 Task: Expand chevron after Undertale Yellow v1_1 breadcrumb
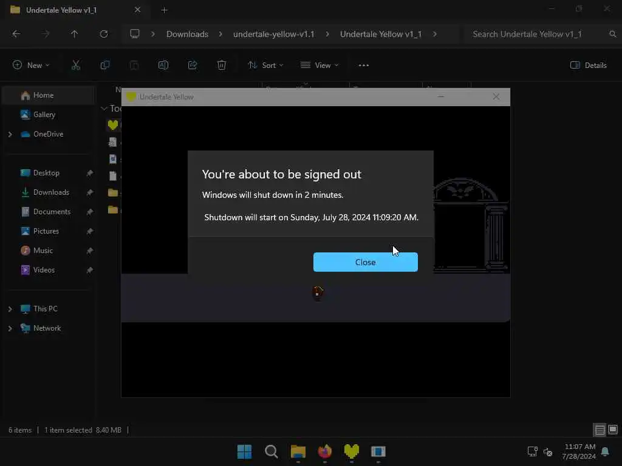(435, 34)
